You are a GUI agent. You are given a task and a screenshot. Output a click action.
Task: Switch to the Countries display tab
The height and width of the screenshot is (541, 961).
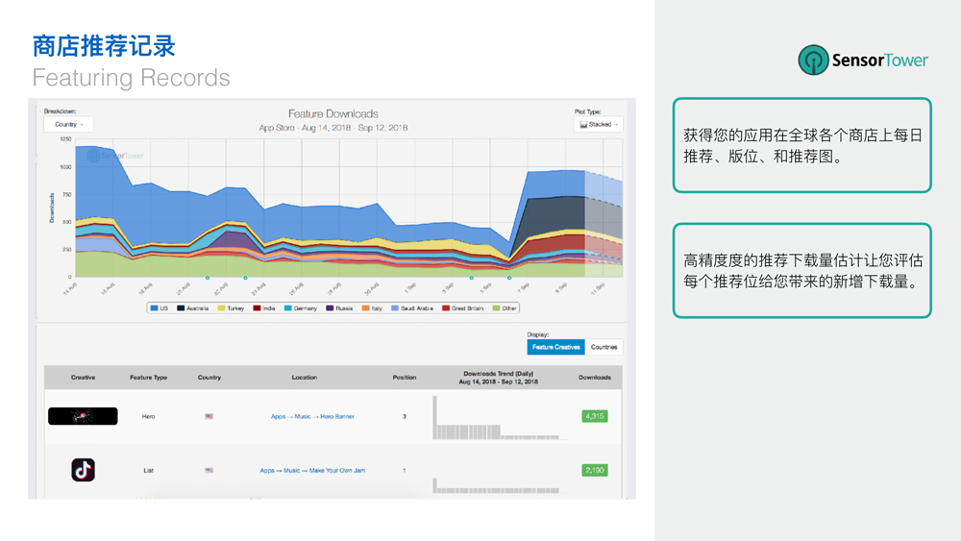604,347
